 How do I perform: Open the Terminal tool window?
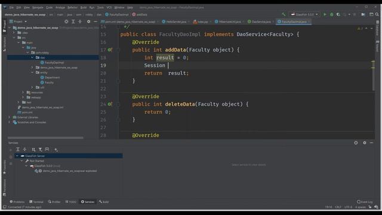click(36, 202)
